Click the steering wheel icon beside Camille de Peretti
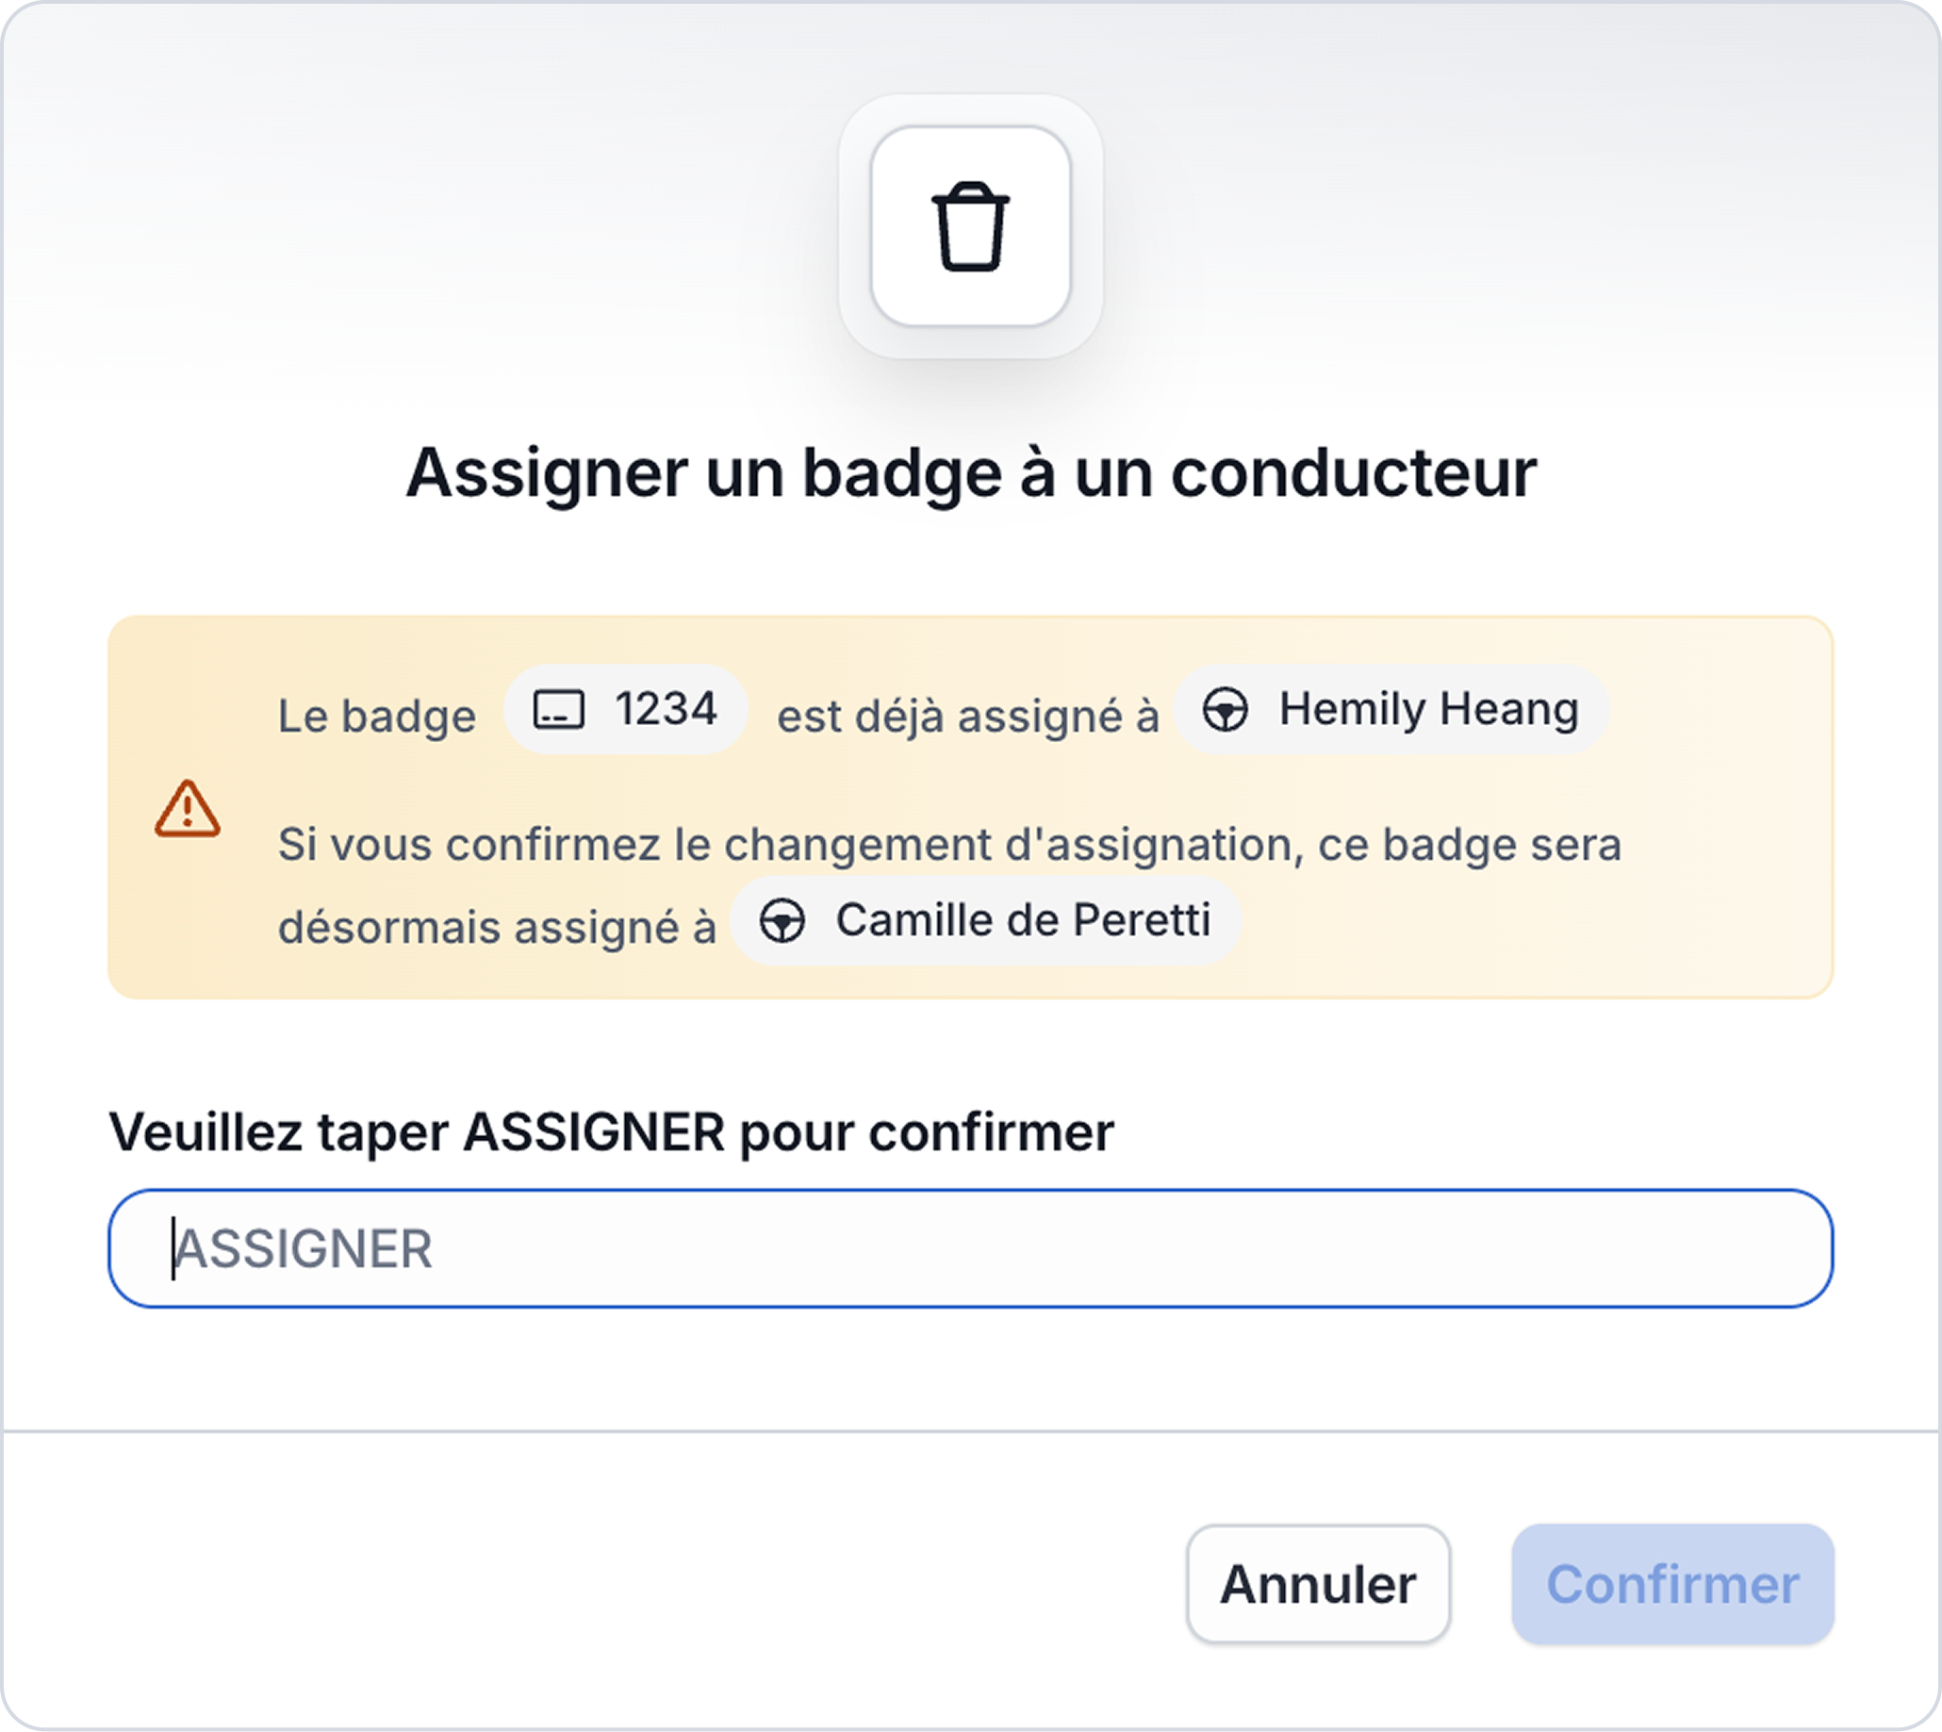Screen dimensions: 1942x1732 tap(782, 921)
